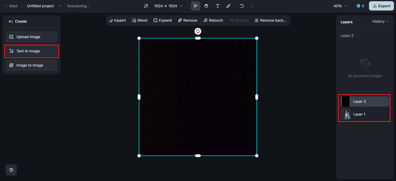Click the right edge middle resize handle
This screenshot has width=396, height=181.
pos(257,97)
